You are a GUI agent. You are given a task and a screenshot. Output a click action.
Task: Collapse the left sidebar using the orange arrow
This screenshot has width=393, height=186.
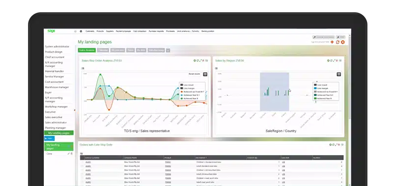[75, 110]
